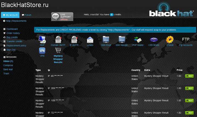Open the Domain SMTP mailbox icon

58,39
